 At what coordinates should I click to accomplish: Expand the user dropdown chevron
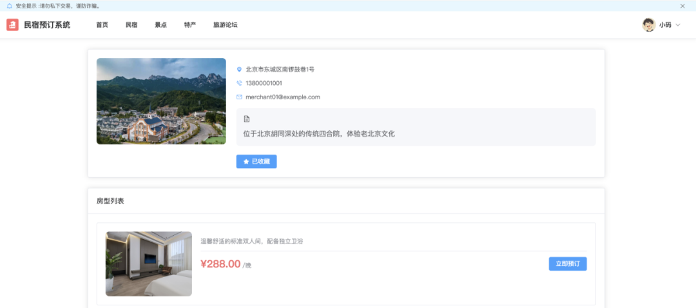coord(678,25)
